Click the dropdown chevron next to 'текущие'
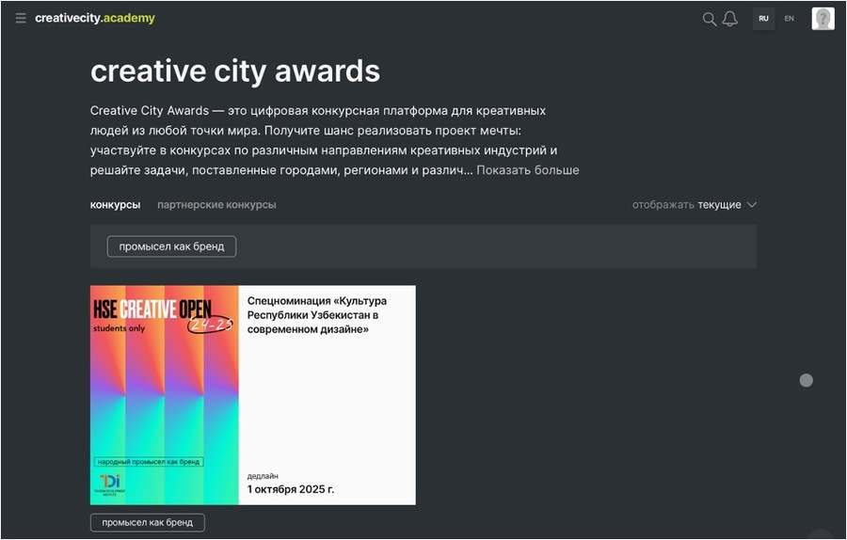The height and width of the screenshot is (540, 847). pyautogui.click(x=751, y=205)
